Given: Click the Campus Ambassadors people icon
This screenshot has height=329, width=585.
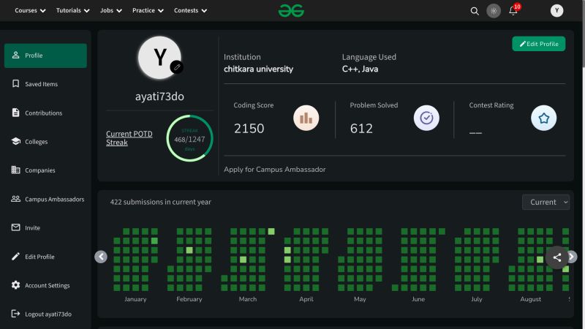Looking at the screenshot, I should 15,198.
